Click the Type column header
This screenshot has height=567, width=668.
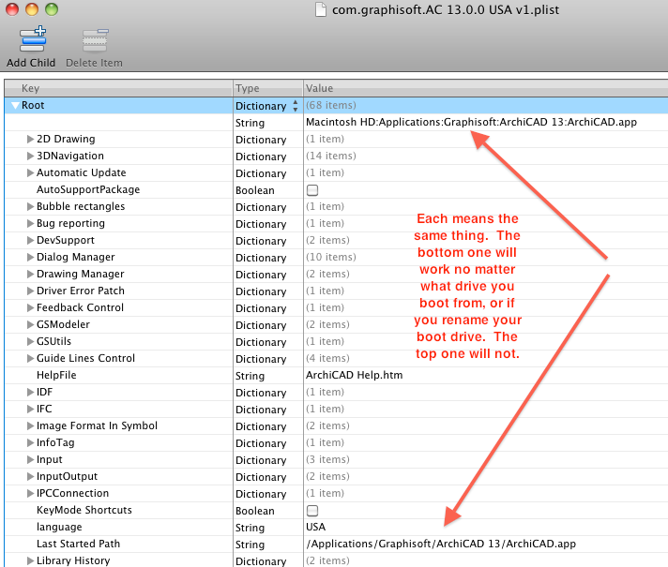(x=268, y=88)
